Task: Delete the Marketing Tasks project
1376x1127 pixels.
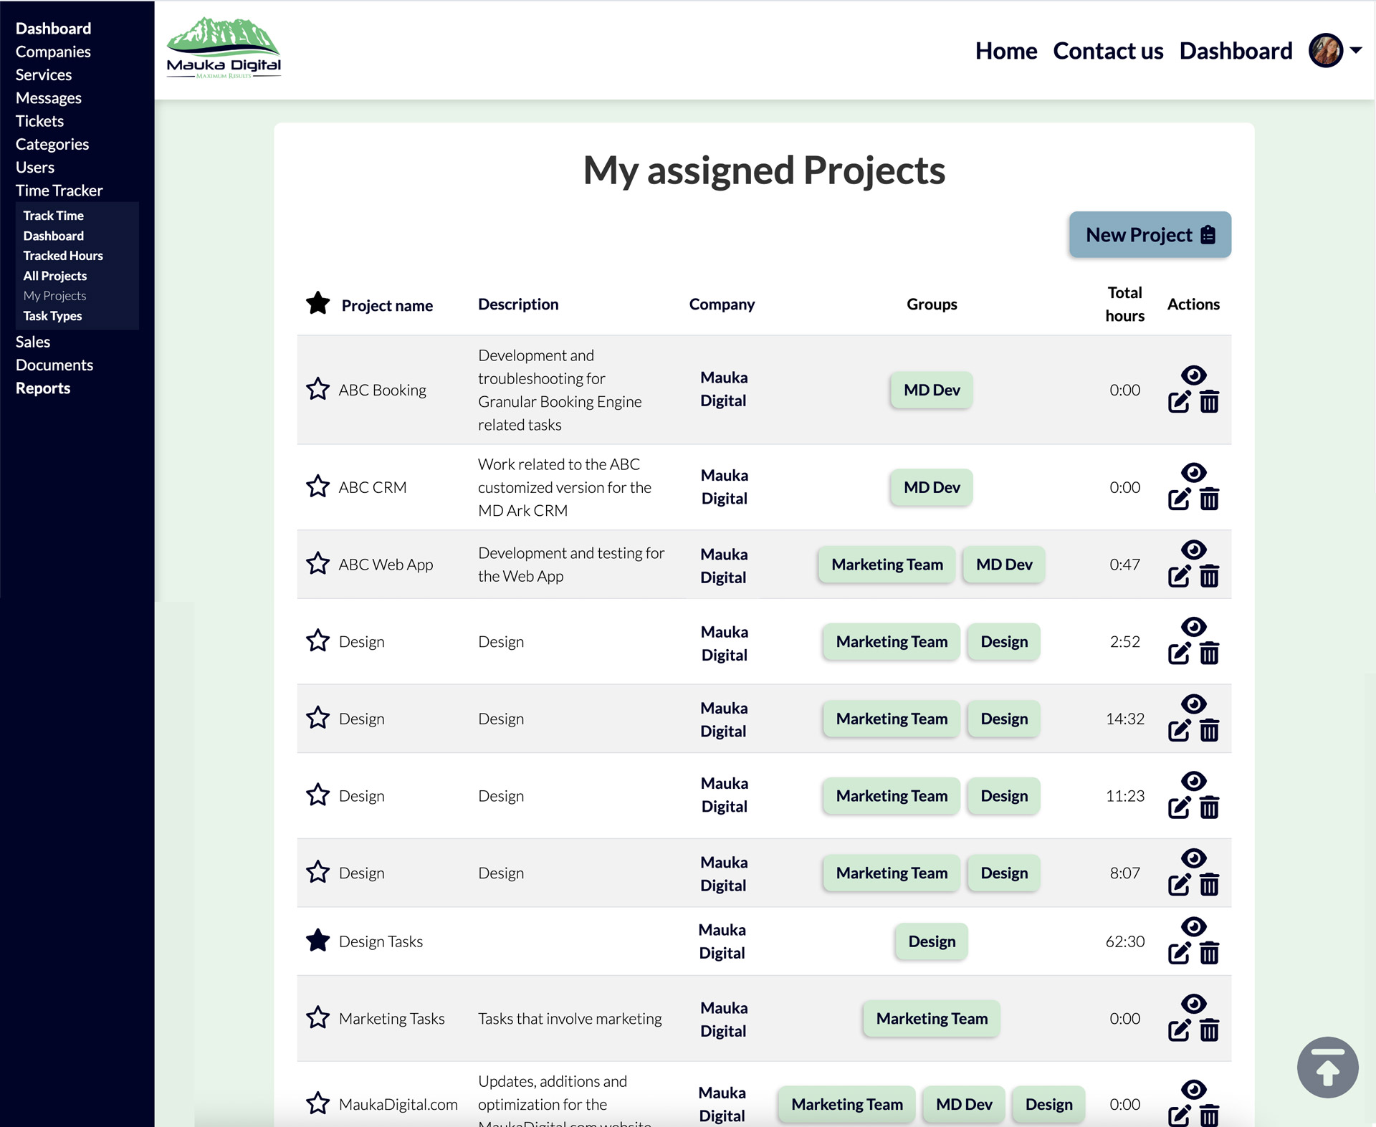Action: pos(1209,1031)
